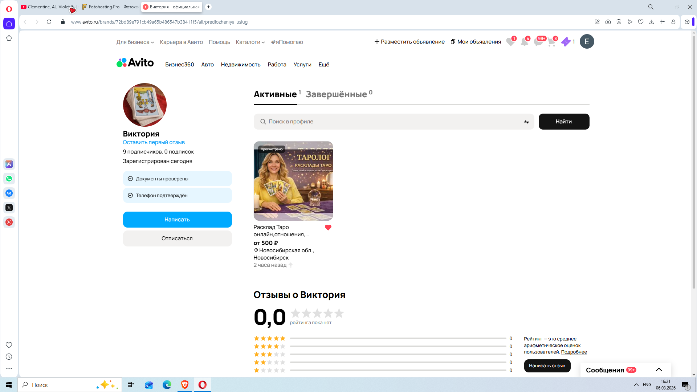This screenshot has width=697, height=392.
Task: Open favorites heart icon in Avito header
Action: [x=510, y=42]
